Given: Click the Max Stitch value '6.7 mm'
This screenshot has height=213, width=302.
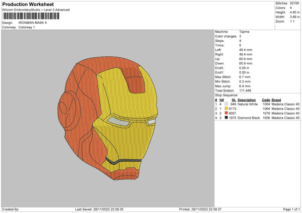Looking at the screenshot, I should point(245,77).
